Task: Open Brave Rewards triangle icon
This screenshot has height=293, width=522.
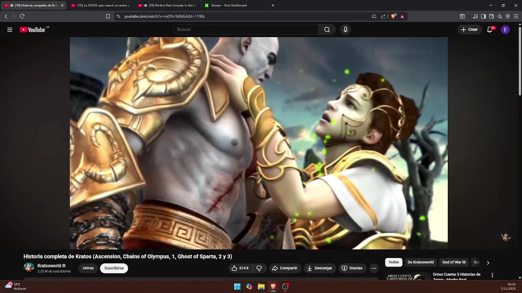Action: (x=402, y=16)
